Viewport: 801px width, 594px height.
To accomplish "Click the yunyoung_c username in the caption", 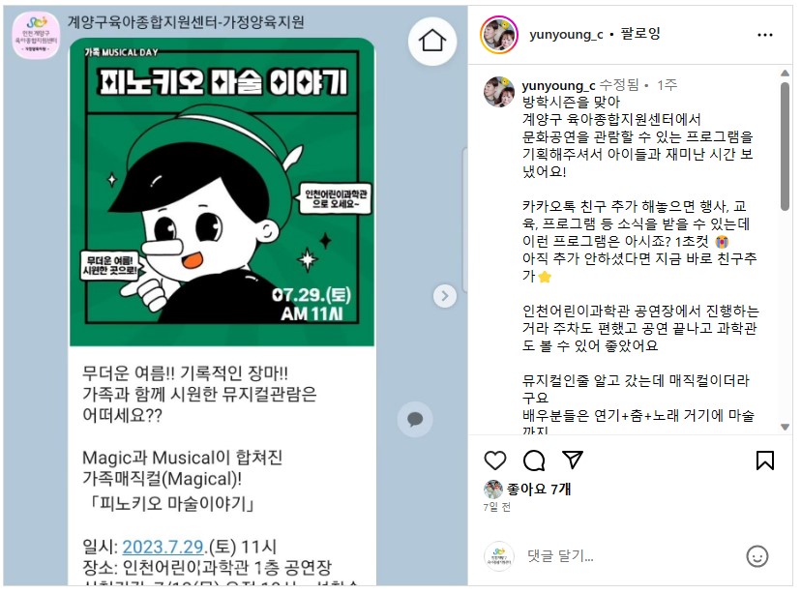I will pyautogui.click(x=558, y=85).
